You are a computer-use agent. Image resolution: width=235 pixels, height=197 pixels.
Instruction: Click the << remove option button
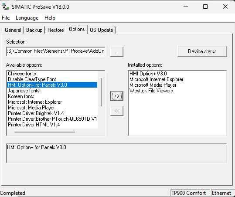pyautogui.click(x=117, y=111)
